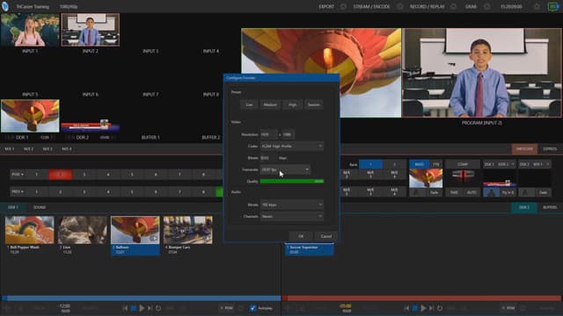The width and height of the screenshot is (563, 316).
Task: Confirm with OK in Configure Encoder
Action: click(x=301, y=236)
